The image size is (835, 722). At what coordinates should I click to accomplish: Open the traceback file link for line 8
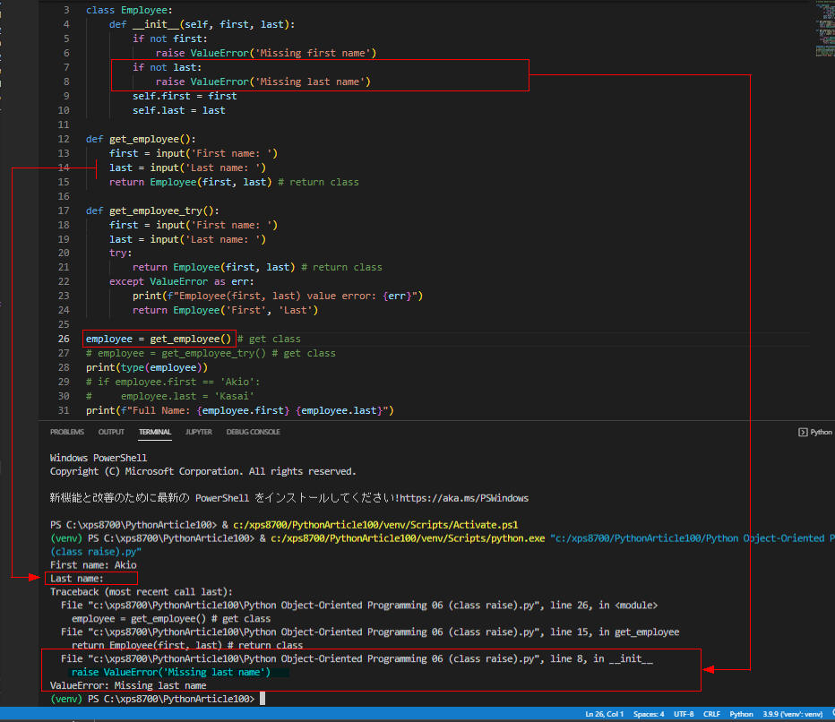click(357, 658)
